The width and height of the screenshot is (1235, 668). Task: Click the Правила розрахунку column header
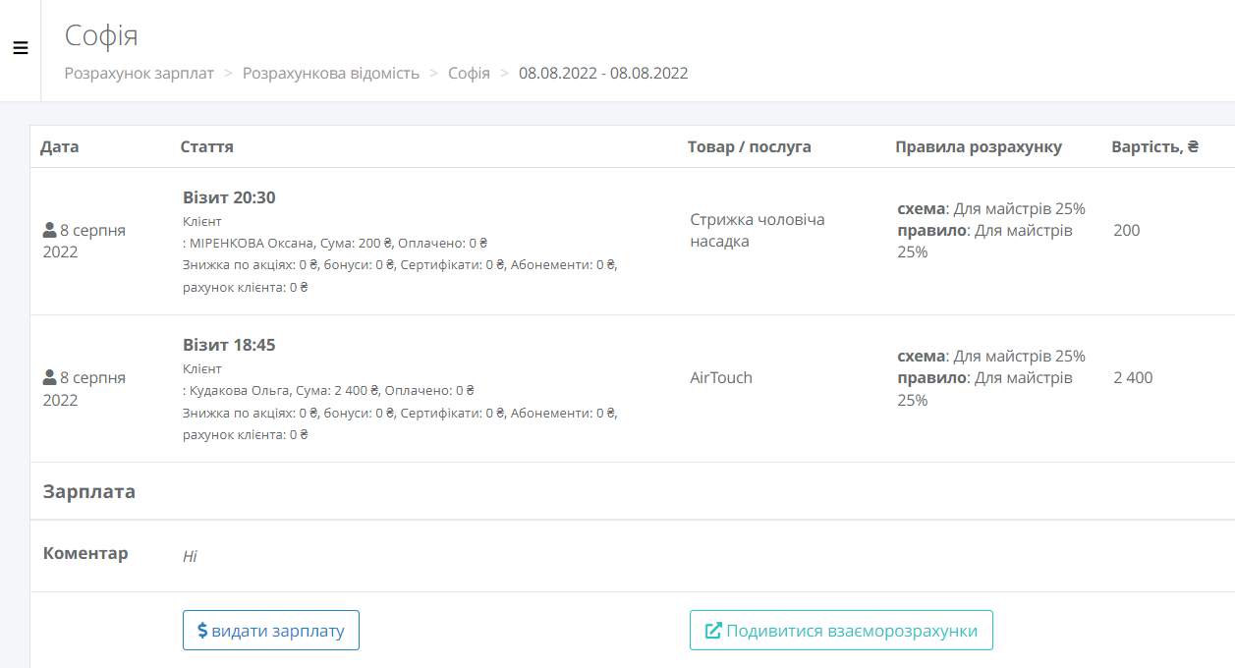coord(978,146)
